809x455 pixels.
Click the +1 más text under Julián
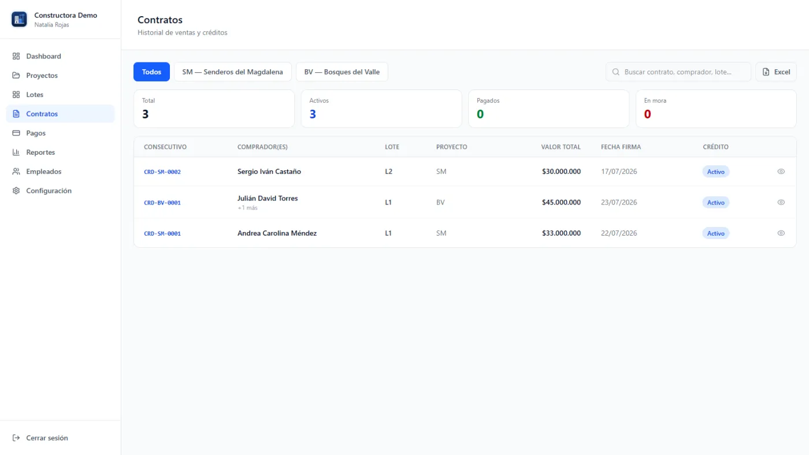click(x=247, y=208)
